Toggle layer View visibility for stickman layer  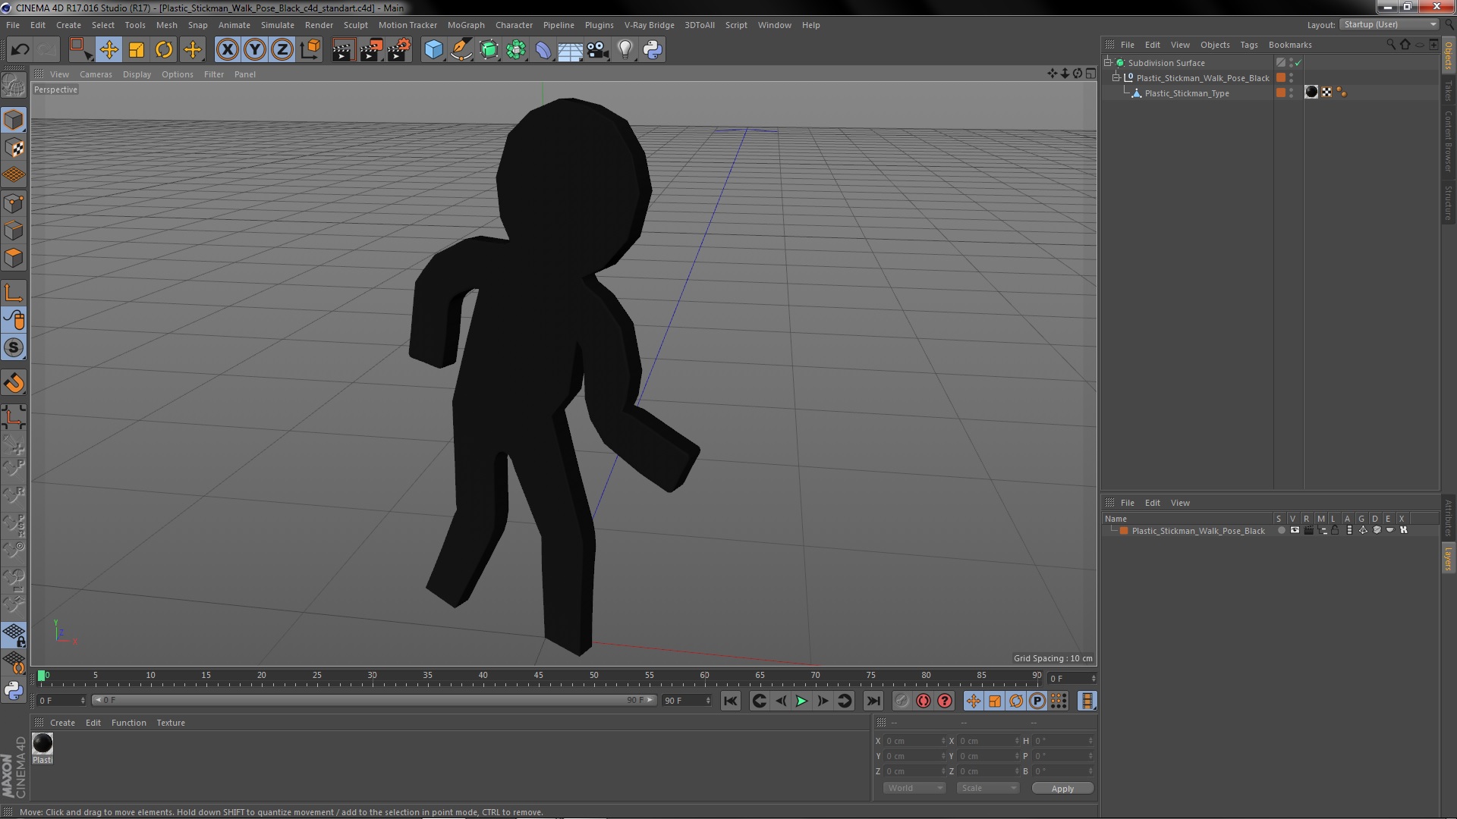pos(1295,531)
